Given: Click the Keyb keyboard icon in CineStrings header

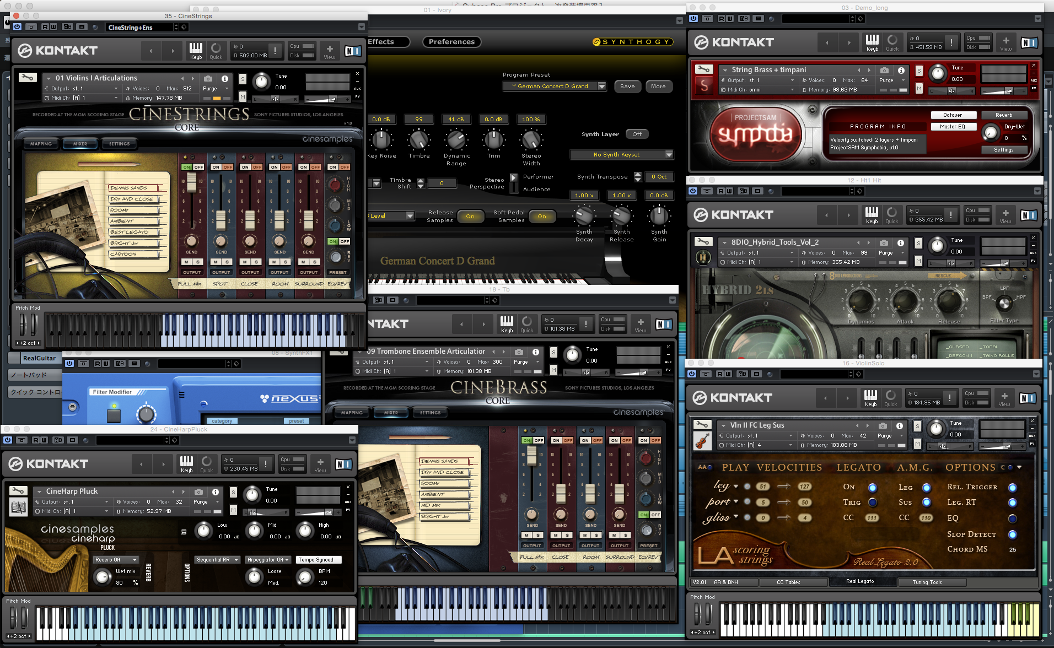Looking at the screenshot, I should (x=196, y=50).
